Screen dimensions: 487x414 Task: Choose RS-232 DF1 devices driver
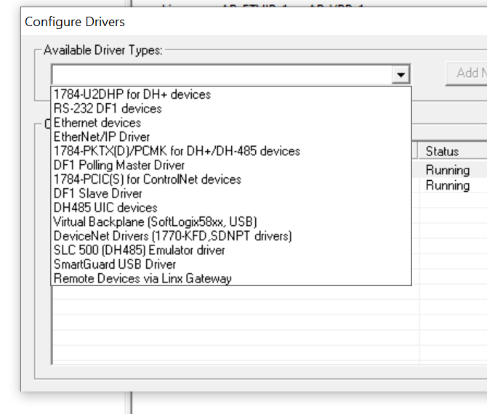231,109
